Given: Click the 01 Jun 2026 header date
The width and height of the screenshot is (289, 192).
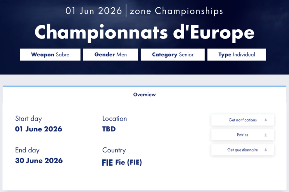Looking at the screenshot, I should pyautogui.click(x=94, y=11).
